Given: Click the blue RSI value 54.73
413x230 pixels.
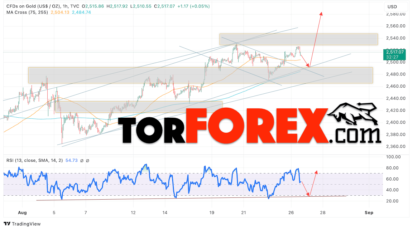Looking at the screenshot, I should [72, 160].
